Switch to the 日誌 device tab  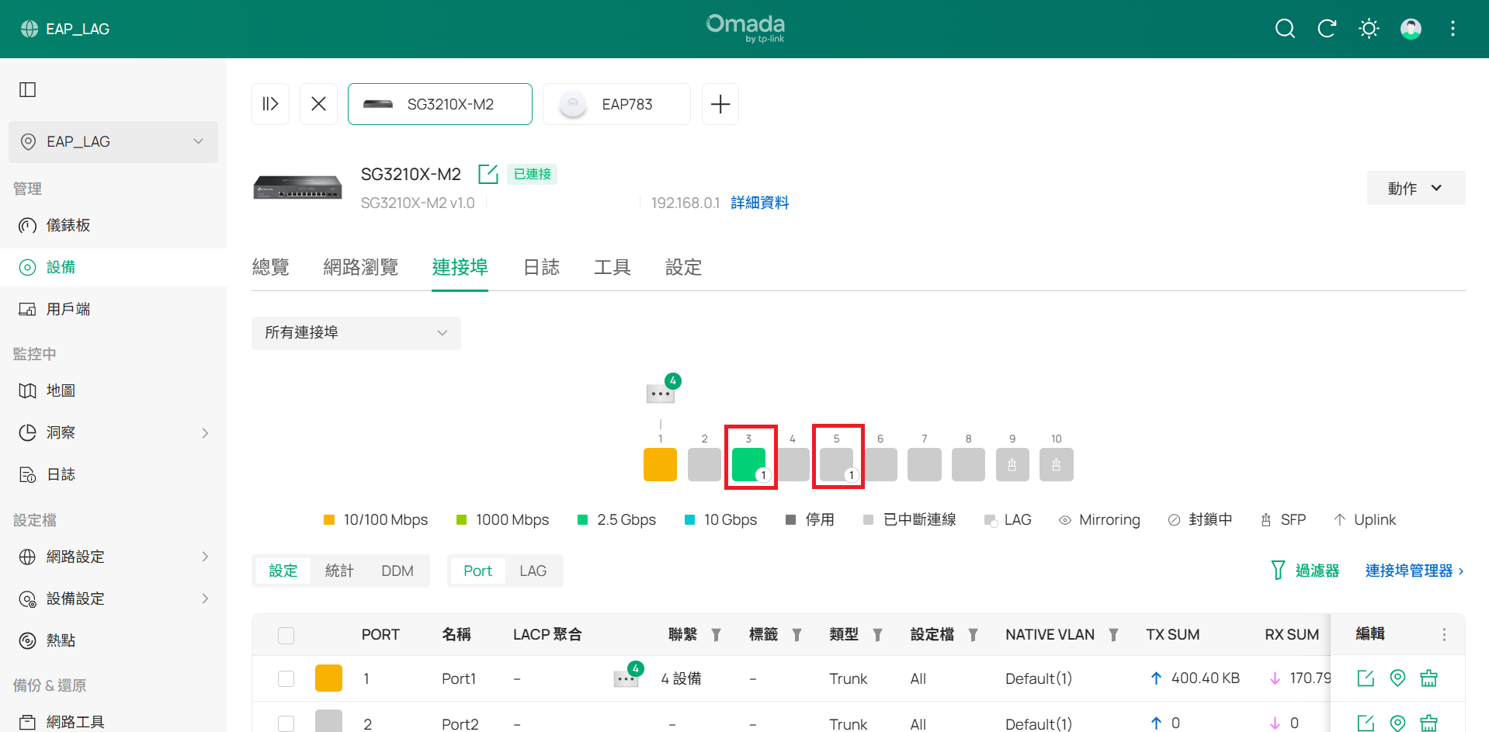[x=541, y=267]
